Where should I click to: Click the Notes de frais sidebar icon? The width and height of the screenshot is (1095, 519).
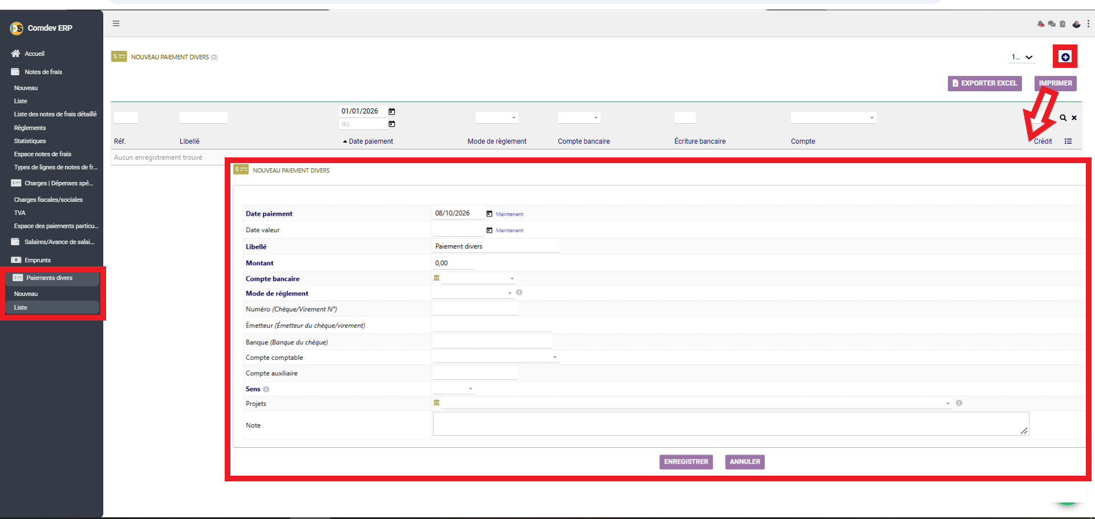pyautogui.click(x=15, y=72)
